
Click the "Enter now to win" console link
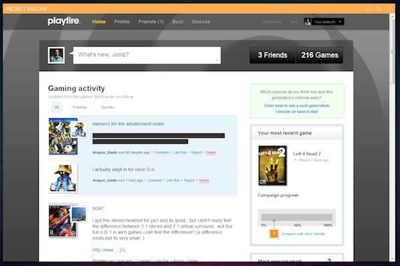[297, 108]
